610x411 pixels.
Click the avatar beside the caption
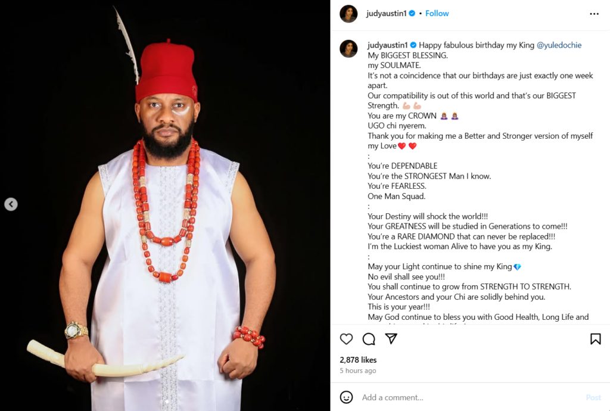click(x=348, y=49)
